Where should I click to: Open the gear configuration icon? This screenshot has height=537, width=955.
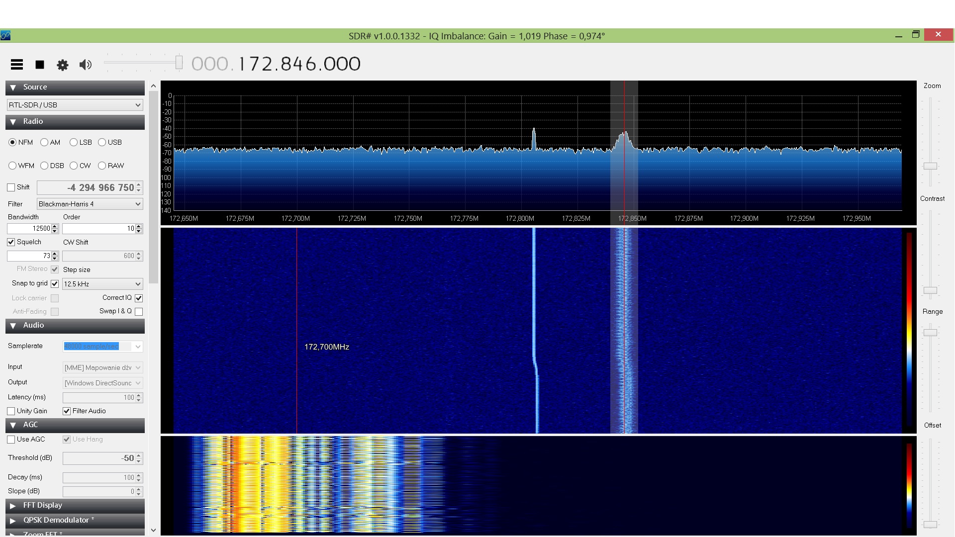coord(63,65)
